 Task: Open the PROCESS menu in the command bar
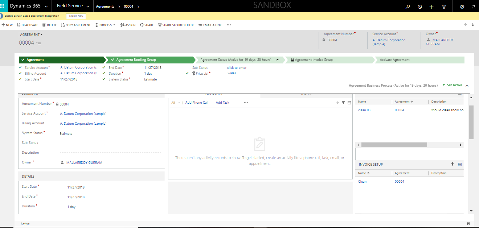point(105,25)
